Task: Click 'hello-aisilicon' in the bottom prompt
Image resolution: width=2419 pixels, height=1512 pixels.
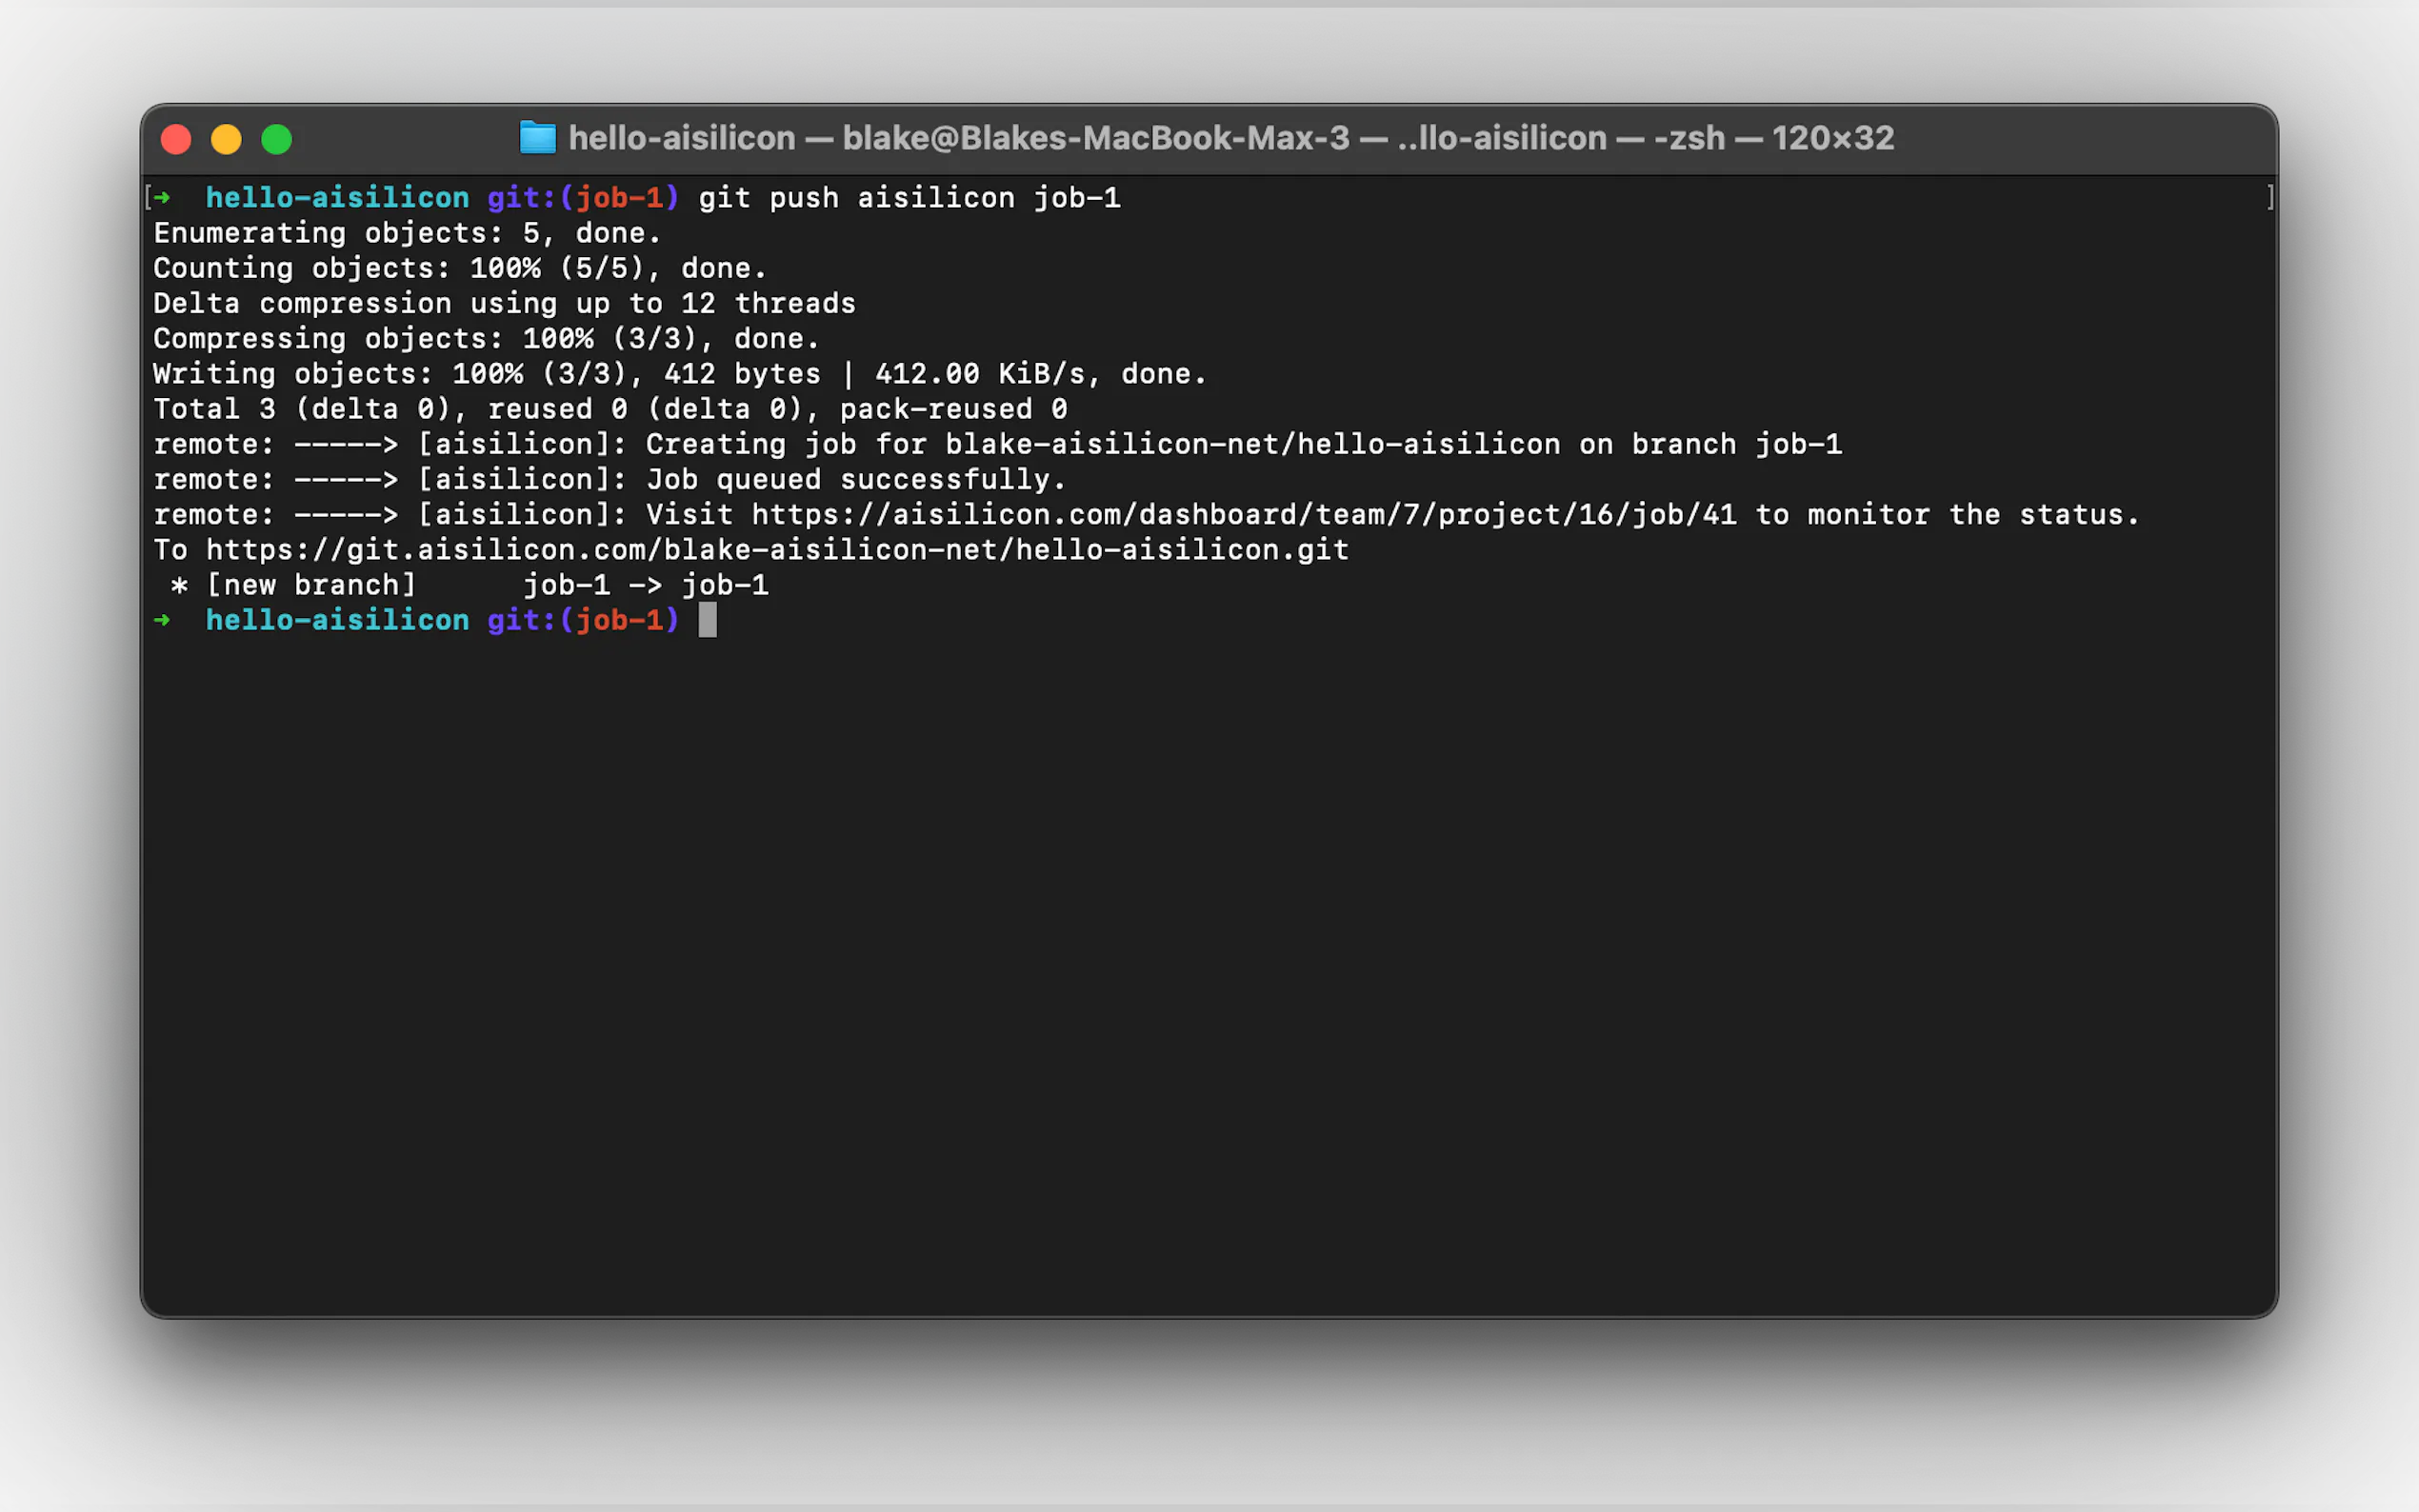Action: (337, 620)
